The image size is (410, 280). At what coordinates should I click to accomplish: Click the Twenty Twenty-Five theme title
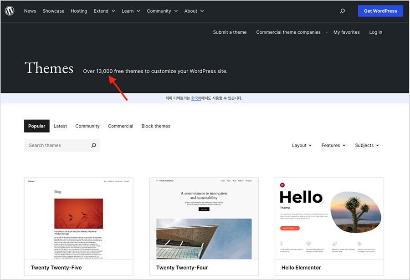[56, 267]
